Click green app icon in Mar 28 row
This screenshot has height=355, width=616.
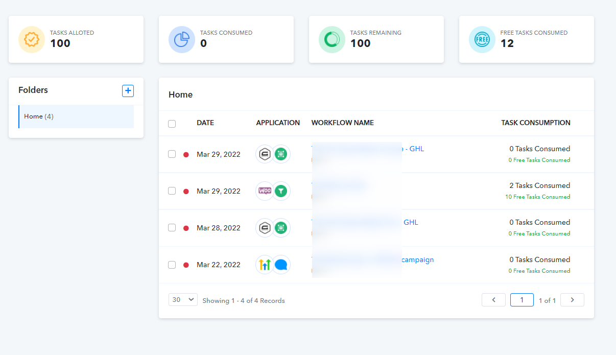point(280,228)
